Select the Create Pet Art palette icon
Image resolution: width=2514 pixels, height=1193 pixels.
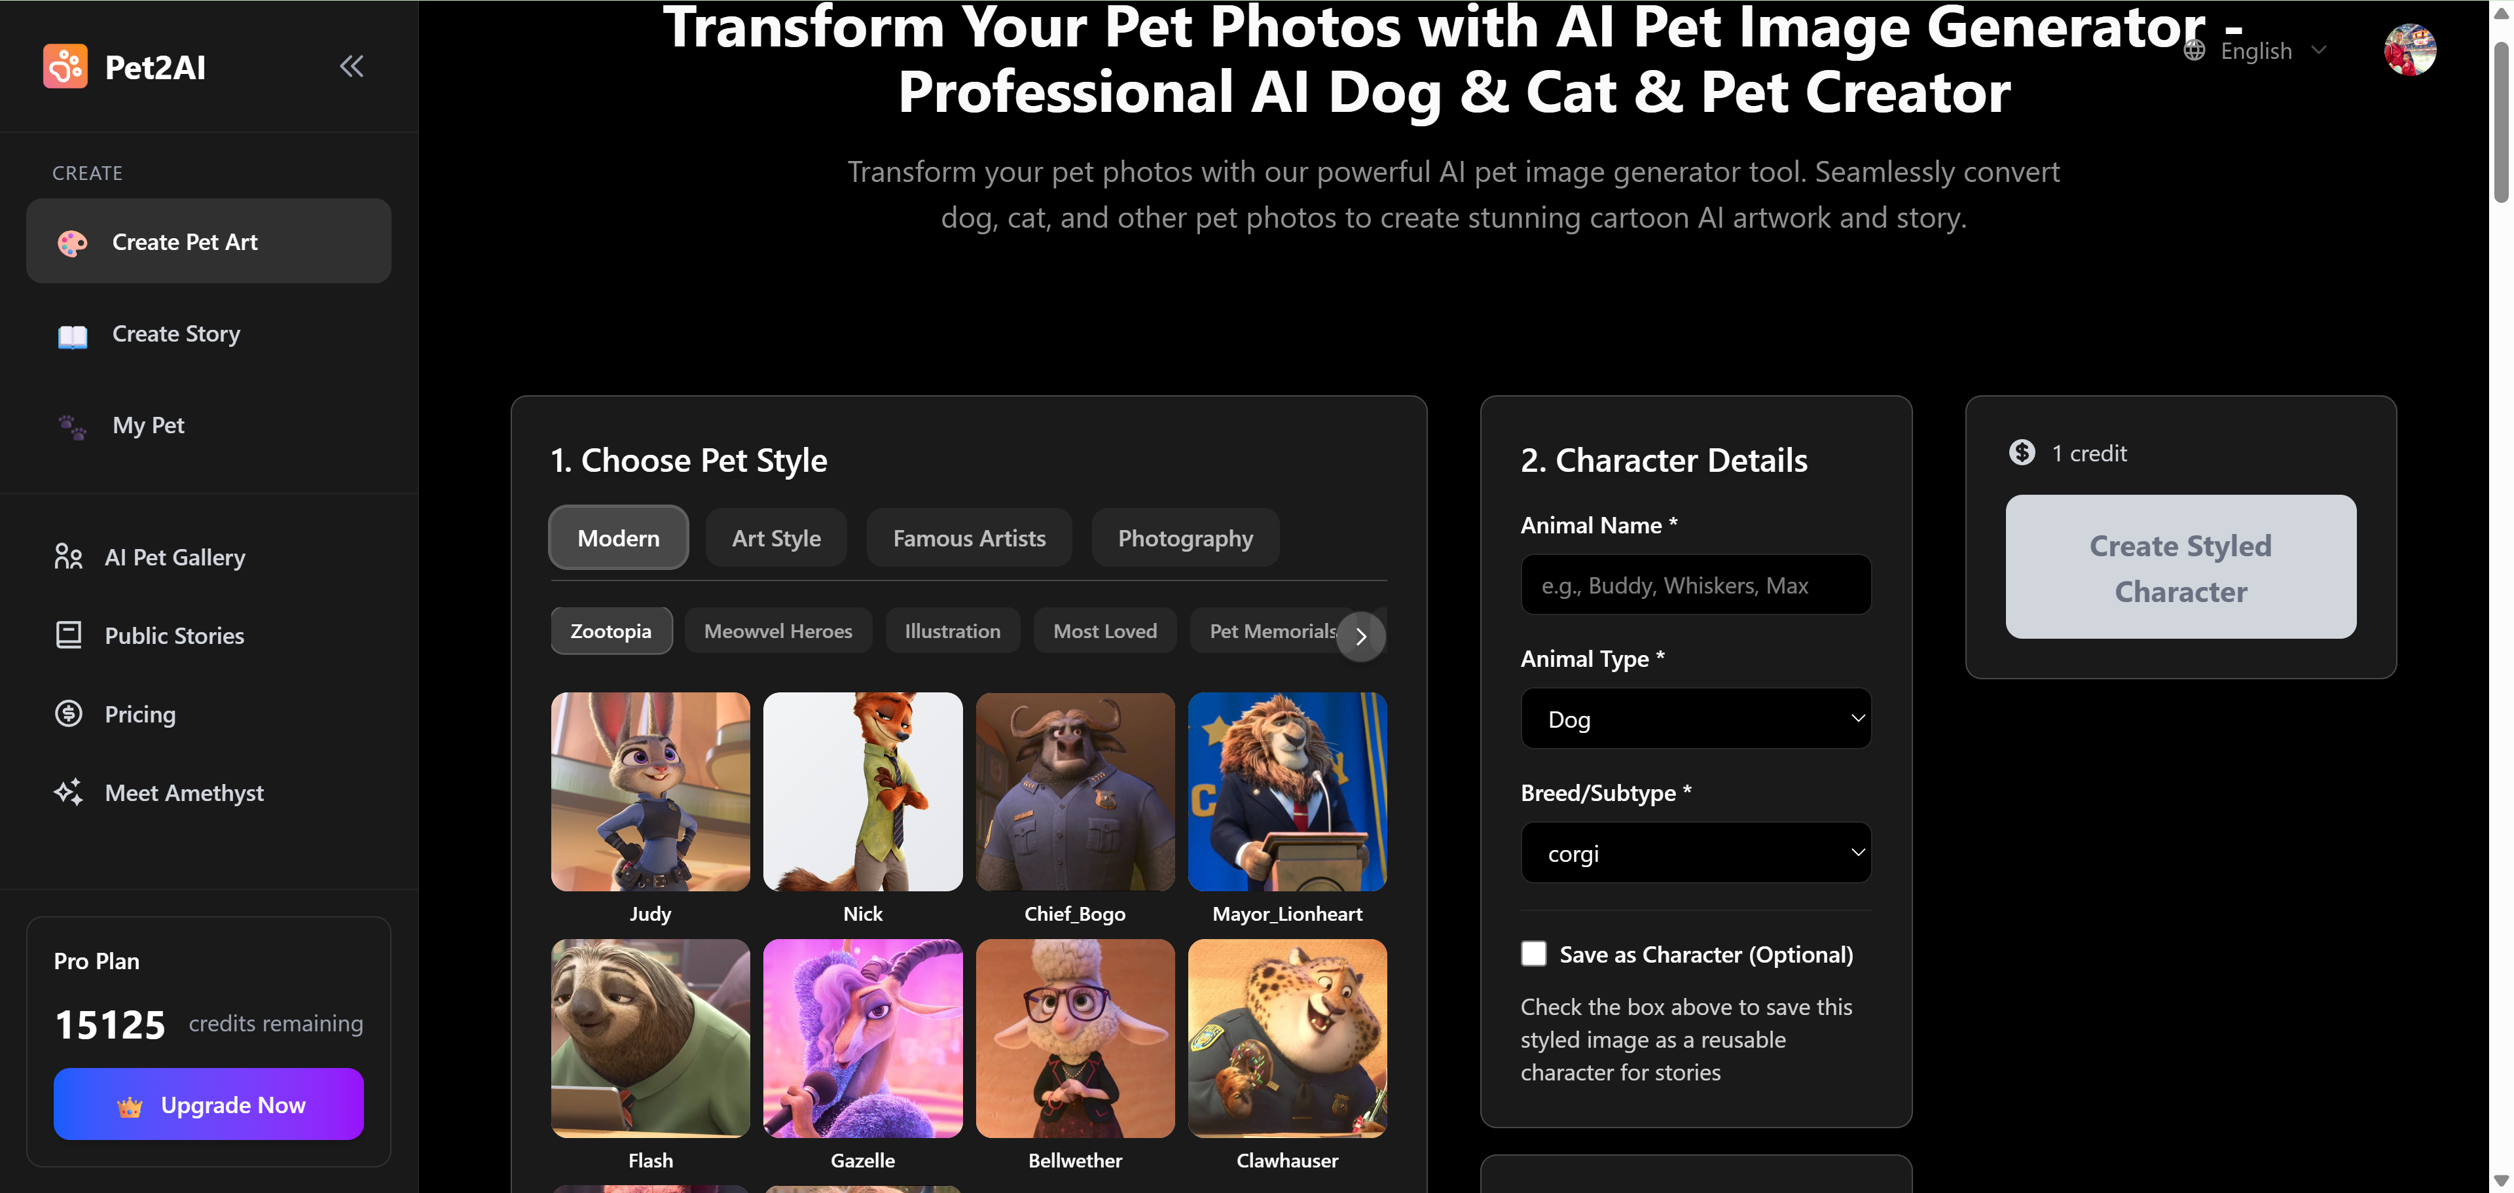coord(73,242)
